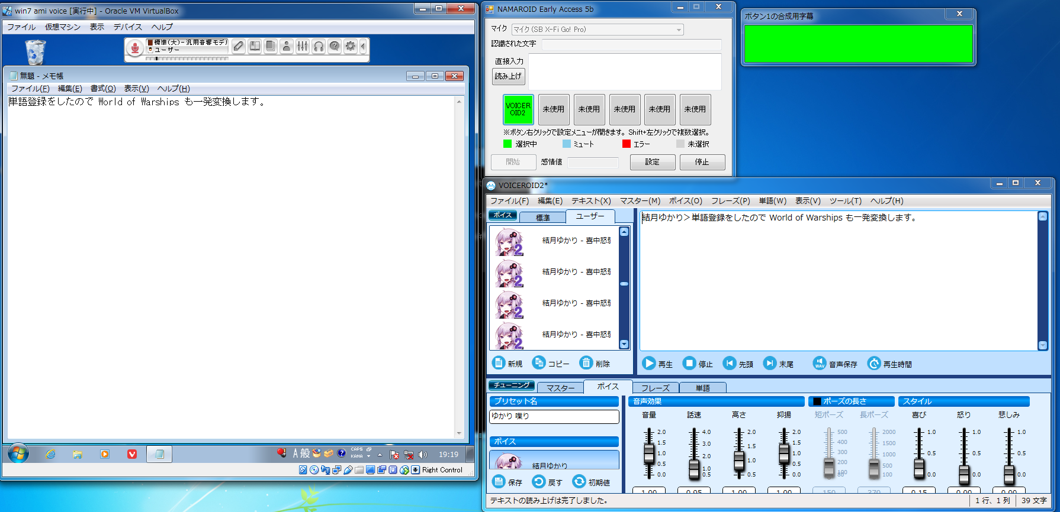Click the 抑揚 intonation slider handle
Viewport: 1060px width, 512px height.
(x=784, y=453)
